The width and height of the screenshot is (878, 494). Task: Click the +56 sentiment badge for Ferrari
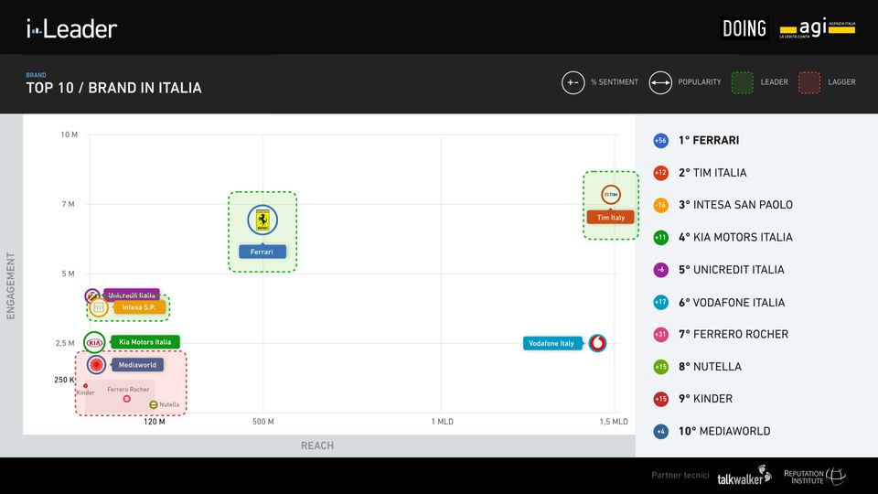tap(660, 141)
